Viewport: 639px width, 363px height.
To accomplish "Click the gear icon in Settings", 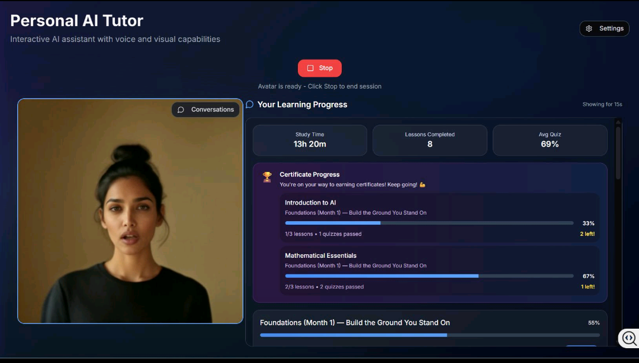I will point(589,28).
